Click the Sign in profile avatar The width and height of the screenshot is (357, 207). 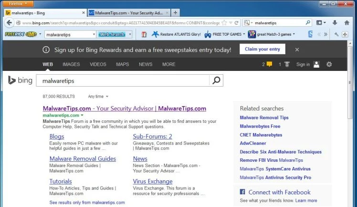[316, 64]
